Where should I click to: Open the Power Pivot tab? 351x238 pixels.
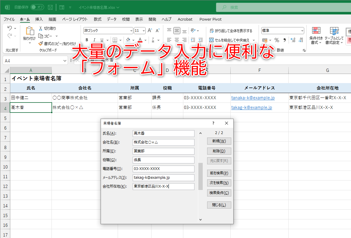pyautogui.click(x=210, y=19)
